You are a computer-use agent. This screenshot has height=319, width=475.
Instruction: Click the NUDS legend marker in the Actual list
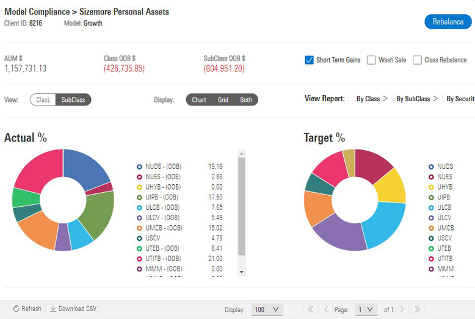coord(139,167)
